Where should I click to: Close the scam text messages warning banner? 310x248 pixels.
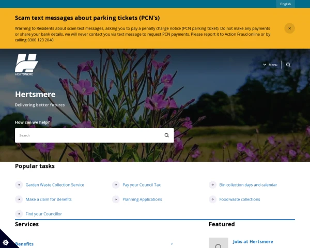click(x=289, y=28)
